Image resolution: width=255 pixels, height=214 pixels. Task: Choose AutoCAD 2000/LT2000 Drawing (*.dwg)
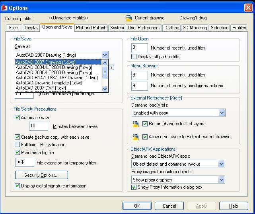(x=58, y=73)
